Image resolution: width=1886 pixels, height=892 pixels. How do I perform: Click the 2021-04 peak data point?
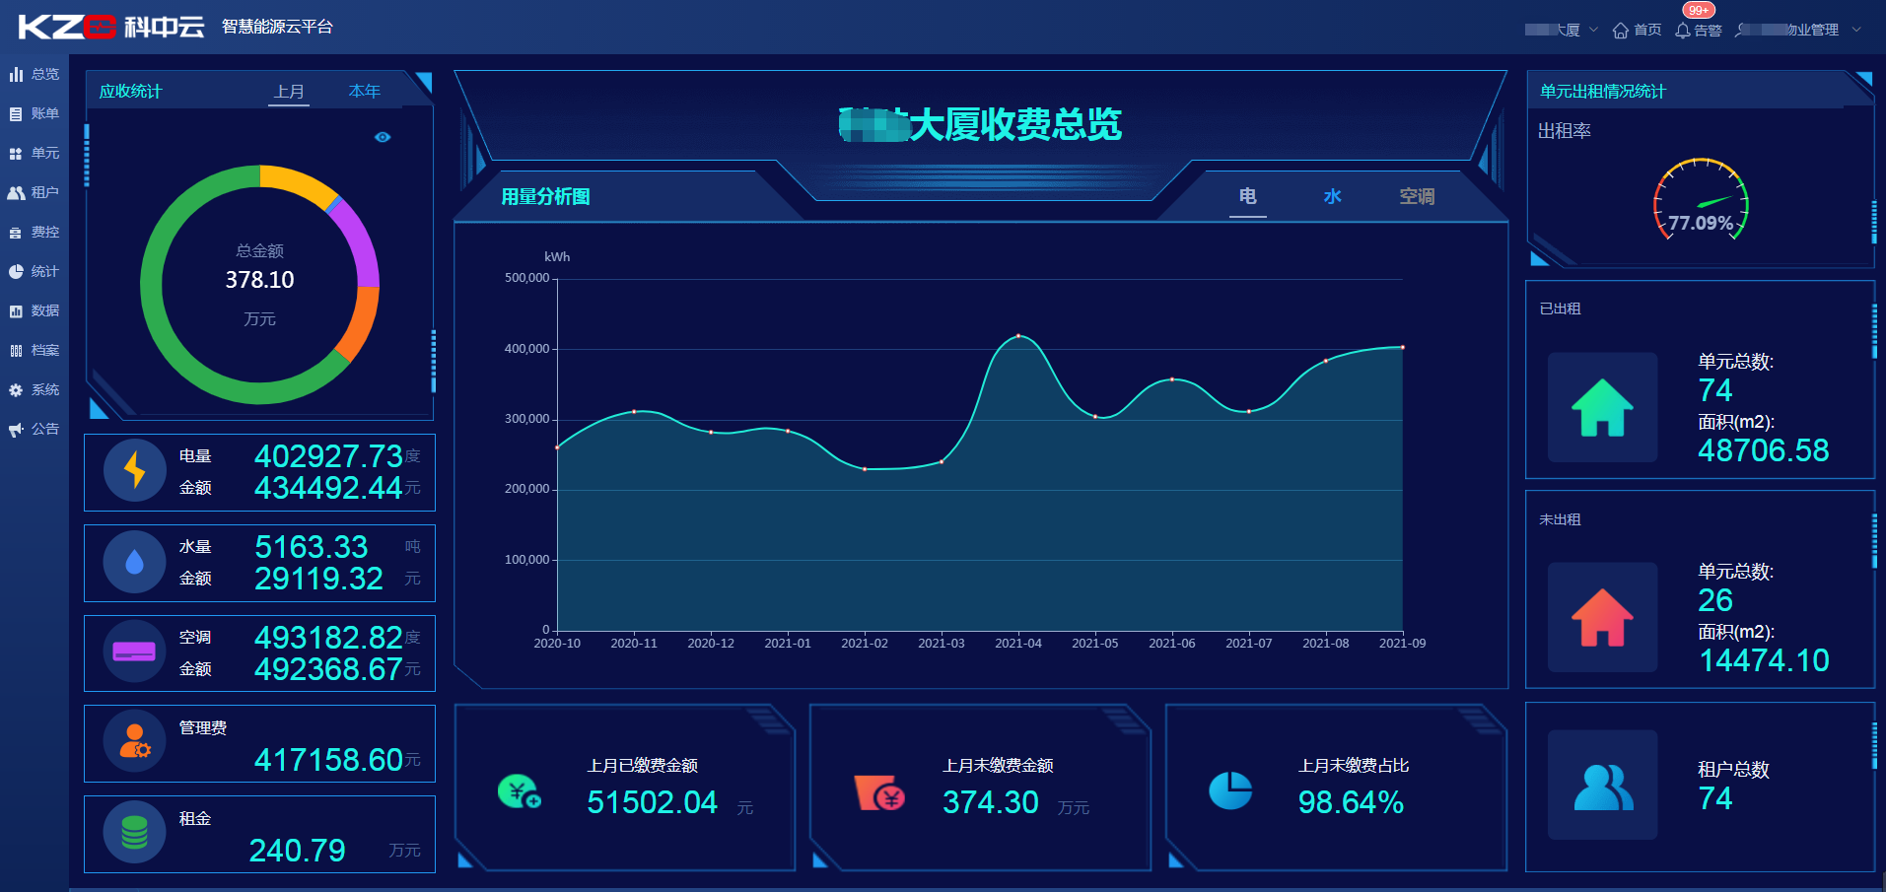pos(1018,336)
